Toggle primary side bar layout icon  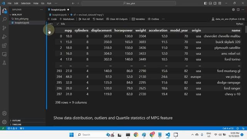pyautogui.click(x=206, y=3)
